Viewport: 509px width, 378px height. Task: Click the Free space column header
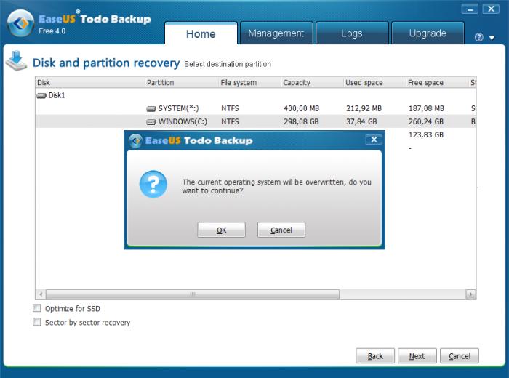click(437, 82)
